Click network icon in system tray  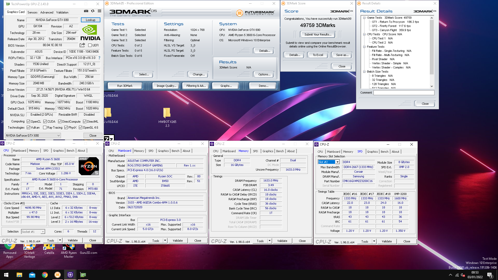[457, 275]
